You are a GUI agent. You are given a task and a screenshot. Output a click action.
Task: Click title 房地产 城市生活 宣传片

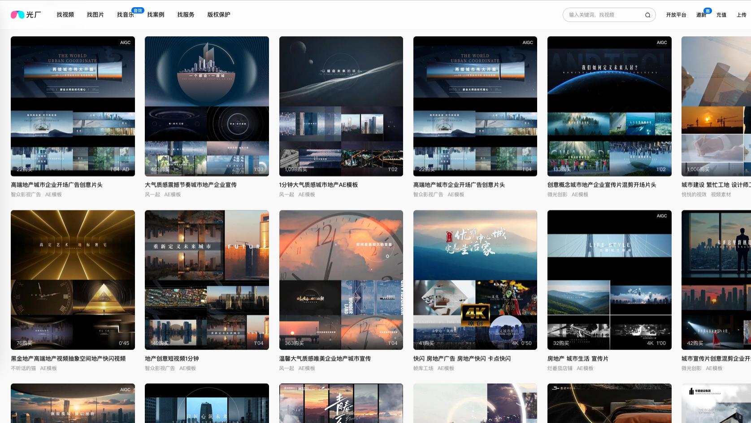[578, 358]
